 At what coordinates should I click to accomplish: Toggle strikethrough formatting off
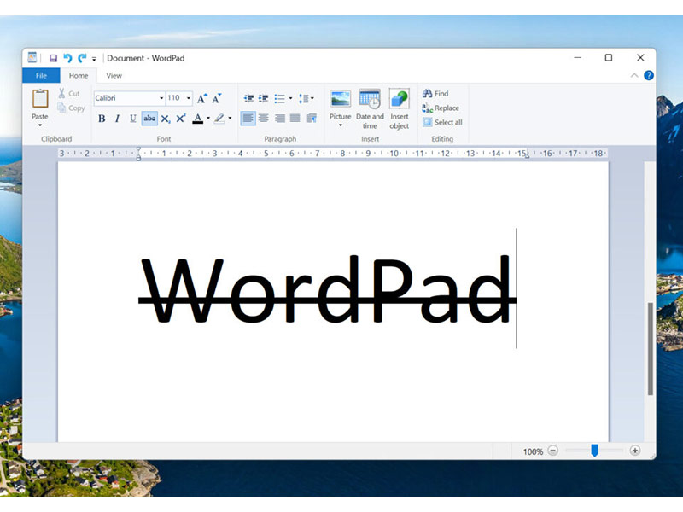coord(149,119)
